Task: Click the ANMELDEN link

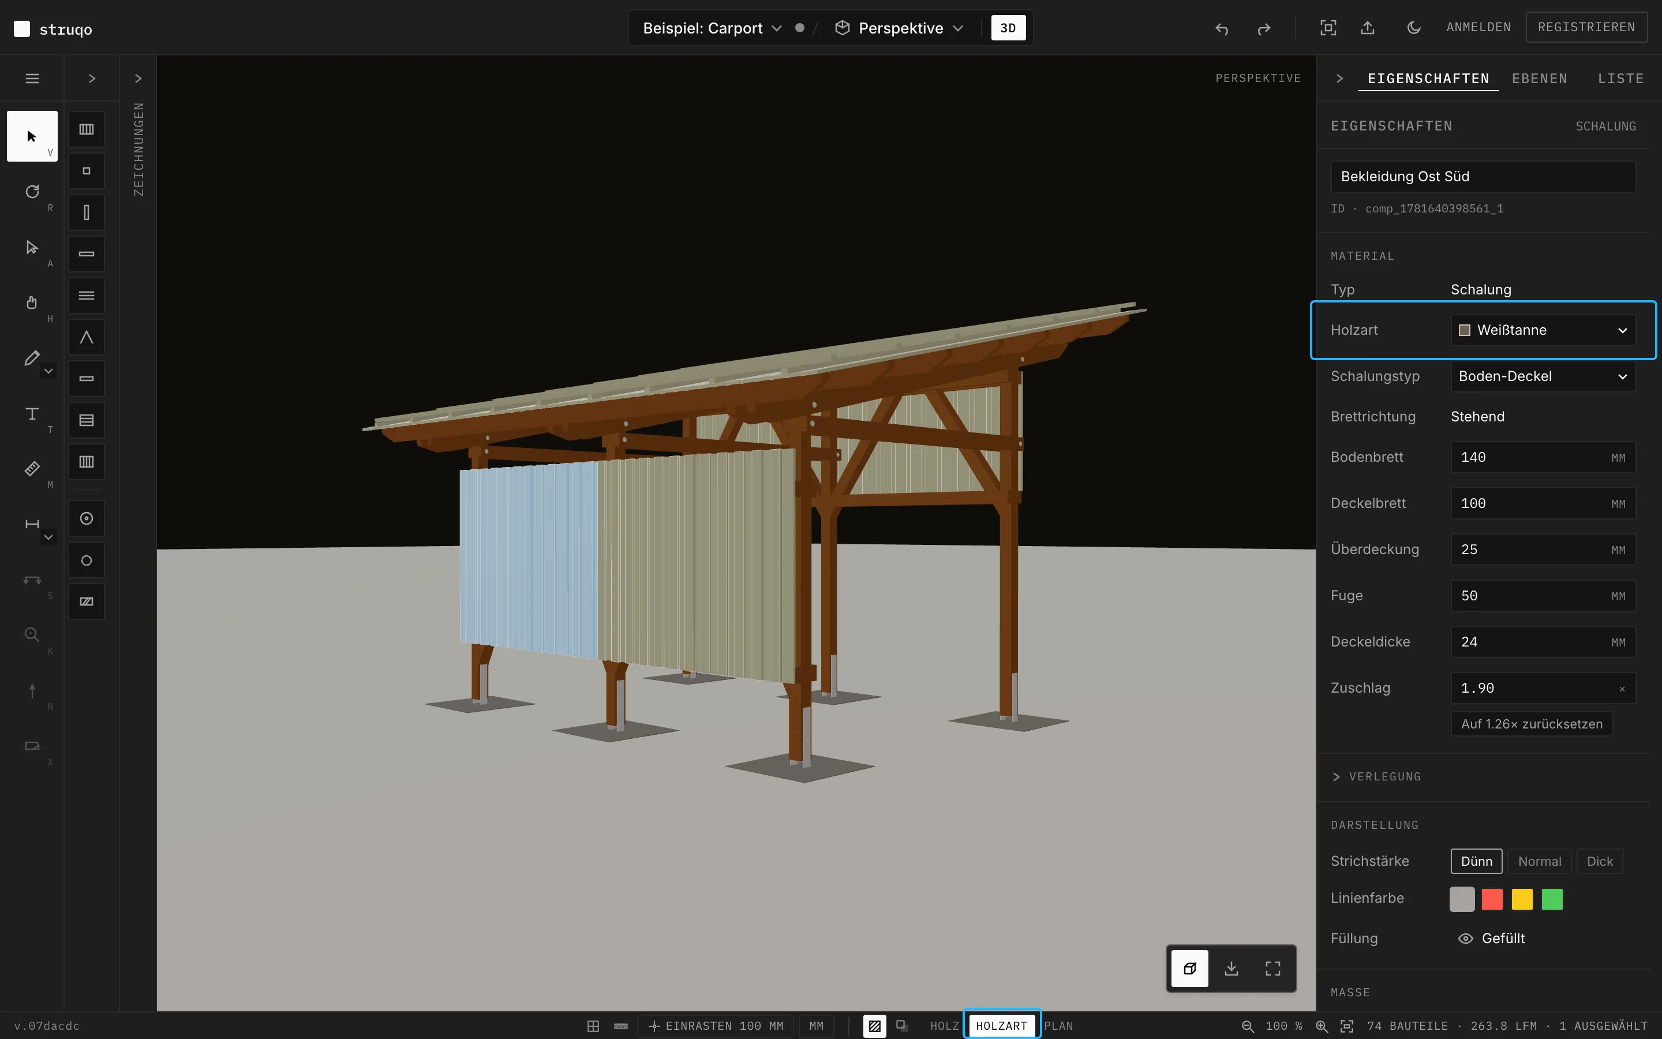Action: coord(1478,27)
